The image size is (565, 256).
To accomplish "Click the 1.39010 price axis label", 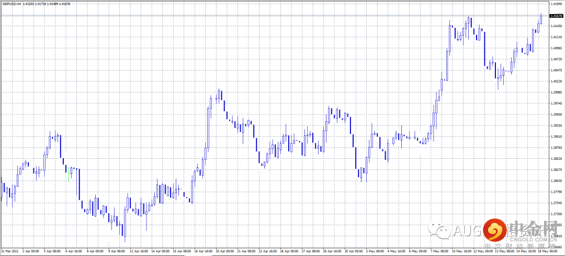I will point(557,136).
